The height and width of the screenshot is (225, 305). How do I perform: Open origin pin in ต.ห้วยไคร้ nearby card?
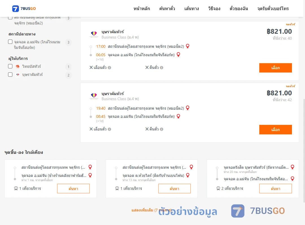tap(191, 167)
